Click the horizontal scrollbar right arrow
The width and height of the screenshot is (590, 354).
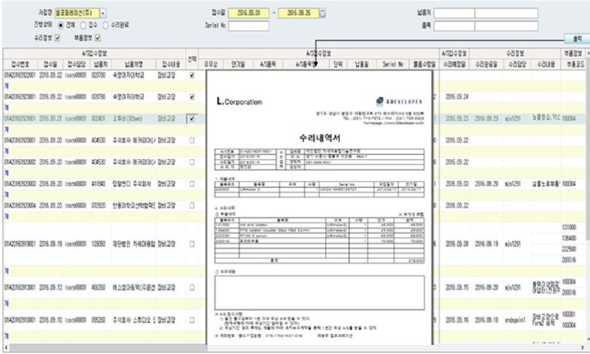pyautogui.click(x=582, y=347)
